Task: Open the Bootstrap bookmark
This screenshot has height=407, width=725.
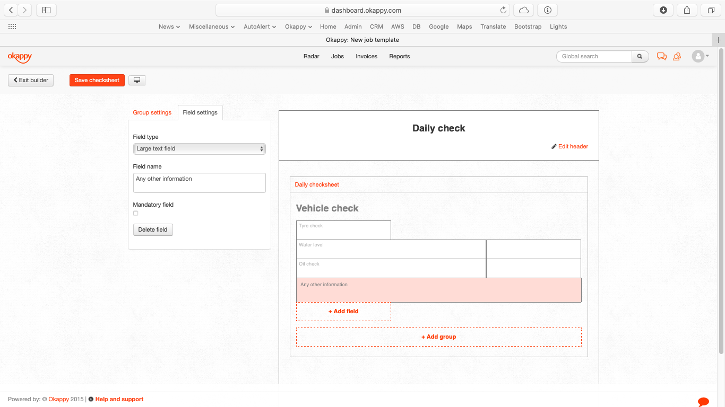Action: click(x=528, y=26)
